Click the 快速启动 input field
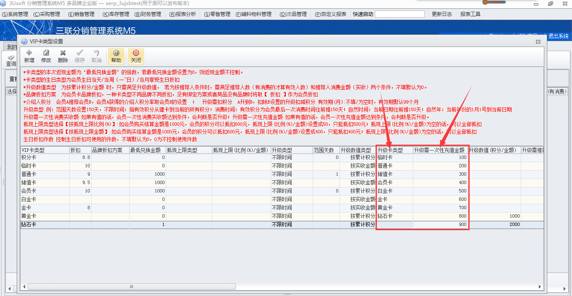 point(400,14)
